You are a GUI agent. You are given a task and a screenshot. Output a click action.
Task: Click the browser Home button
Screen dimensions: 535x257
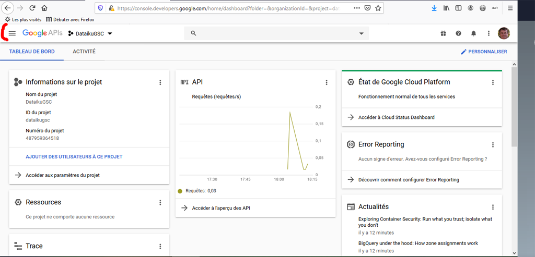[x=44, y=8]
